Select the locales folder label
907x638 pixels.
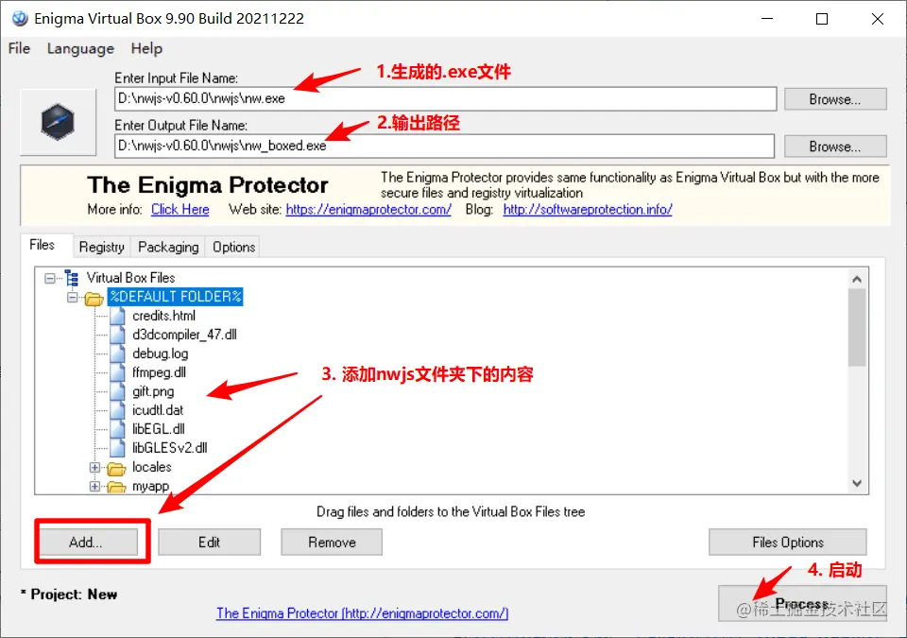151,467
